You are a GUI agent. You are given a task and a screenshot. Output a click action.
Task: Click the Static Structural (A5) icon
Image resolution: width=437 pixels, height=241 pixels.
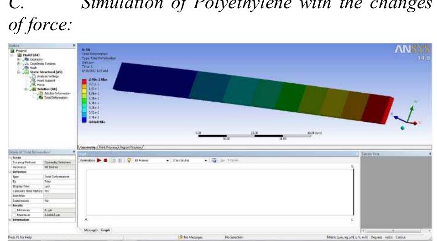click(26, 72)
